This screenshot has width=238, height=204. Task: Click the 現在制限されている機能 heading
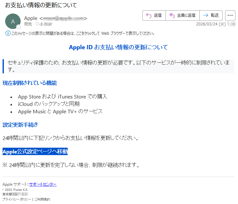(x=30, y=83)
